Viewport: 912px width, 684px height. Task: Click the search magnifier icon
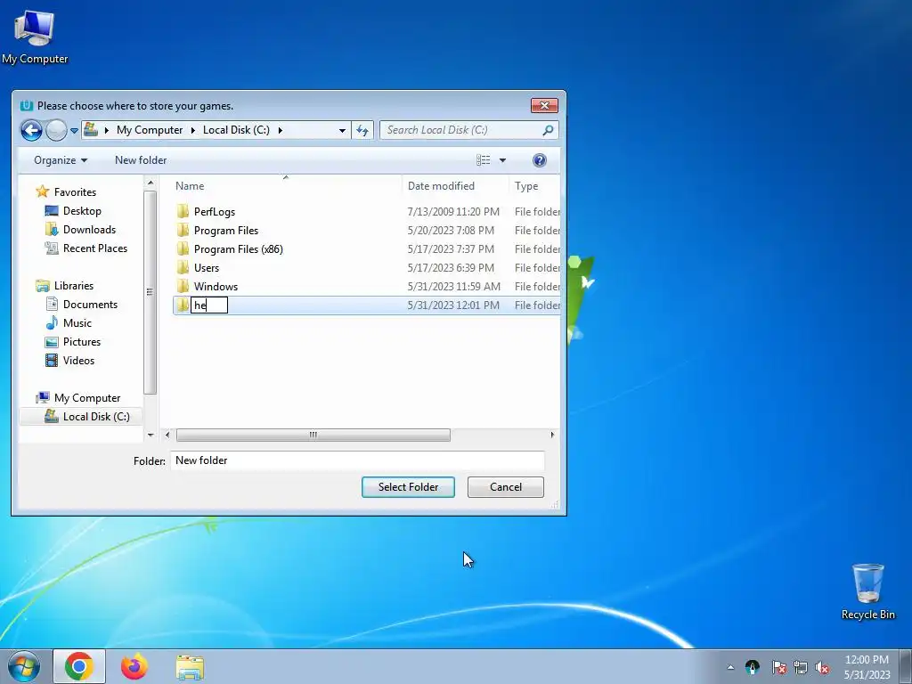[548, 130]
